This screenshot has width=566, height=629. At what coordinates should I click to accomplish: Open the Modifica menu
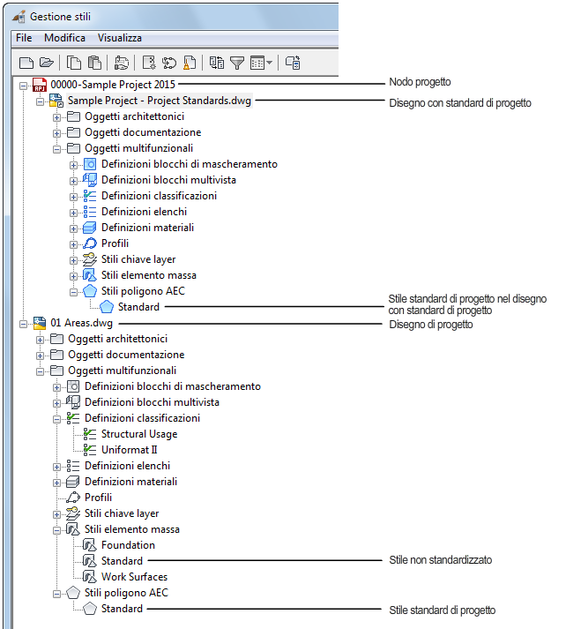64,38
